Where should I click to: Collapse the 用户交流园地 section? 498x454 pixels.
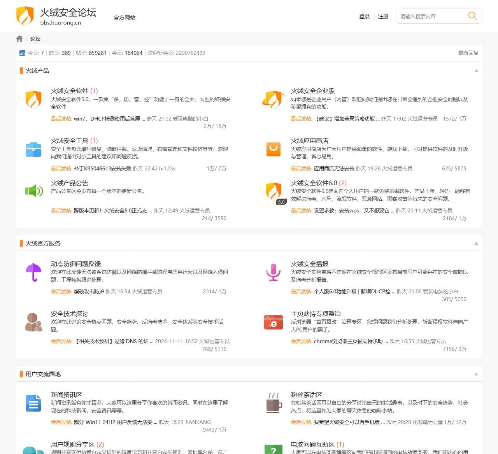476,374
